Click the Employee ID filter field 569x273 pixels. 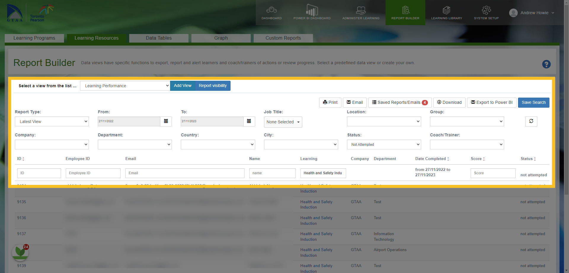[93, 173]
